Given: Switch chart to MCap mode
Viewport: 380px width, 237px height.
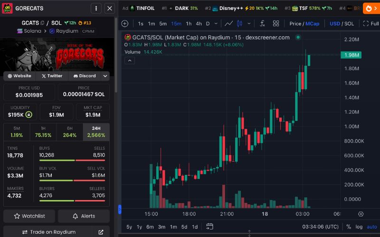Looking at the screenshot, I should tap(312, 24).
